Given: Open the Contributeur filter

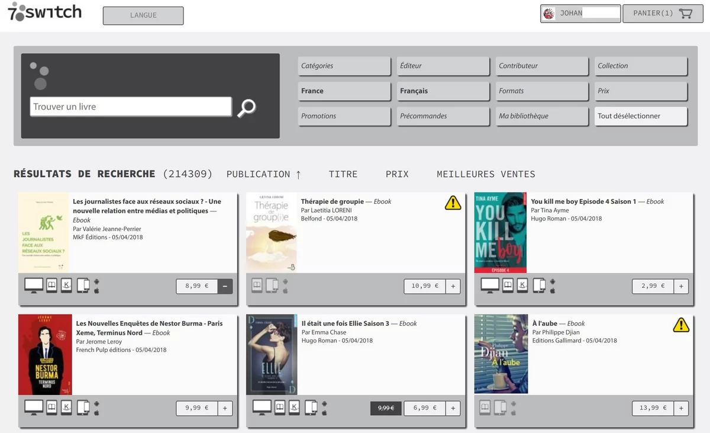Looking at the screenshot, I should [542, 66].
